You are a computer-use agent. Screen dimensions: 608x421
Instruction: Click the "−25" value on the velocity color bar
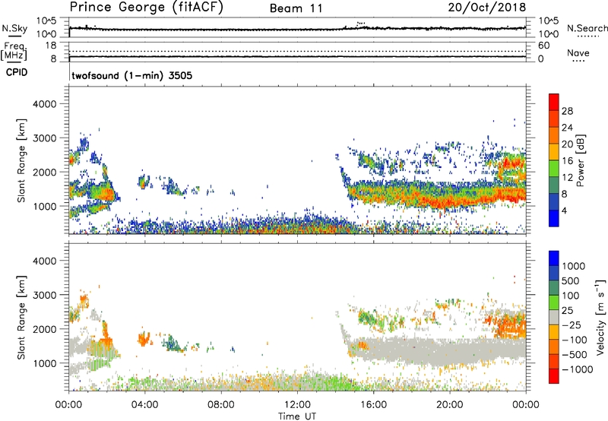click(x=572, y=325)
